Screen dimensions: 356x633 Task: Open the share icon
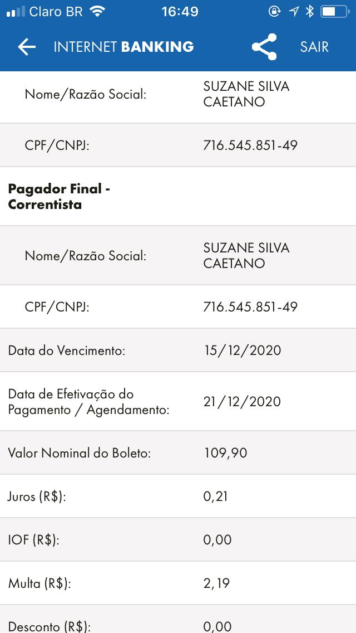coord(264,47)
